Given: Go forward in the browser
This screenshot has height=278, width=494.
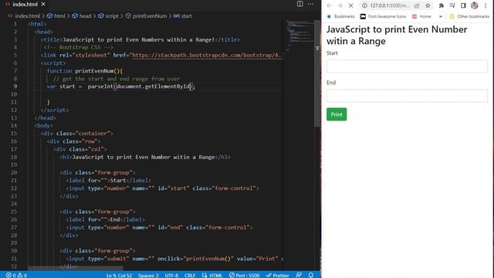Looking at the screenshot, I should tap(340, 5).
